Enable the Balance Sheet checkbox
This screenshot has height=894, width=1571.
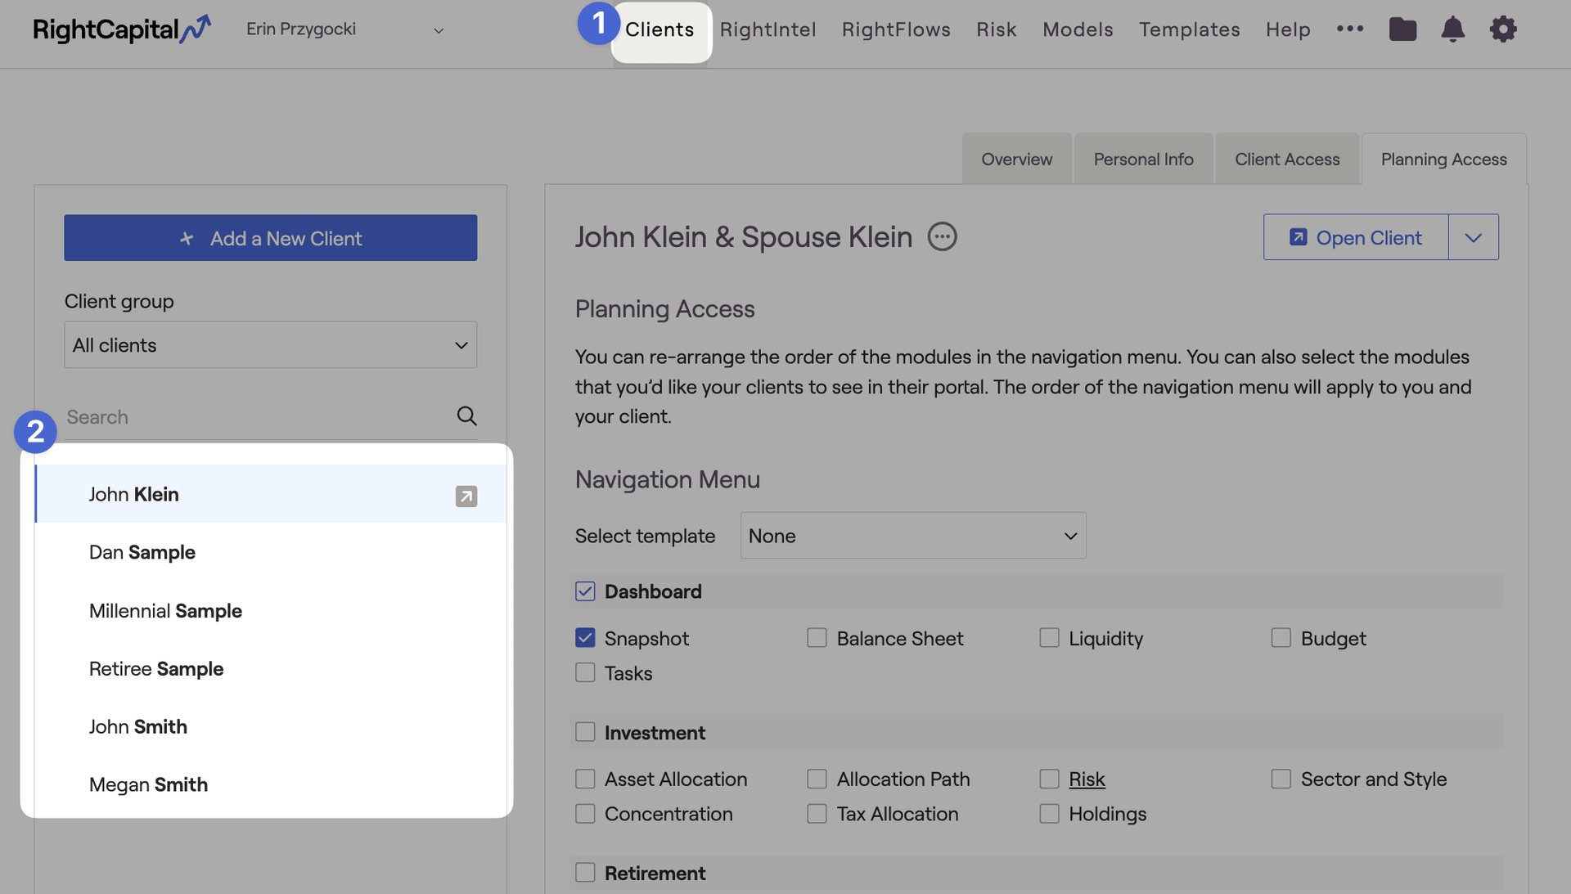tap(817, 638)
